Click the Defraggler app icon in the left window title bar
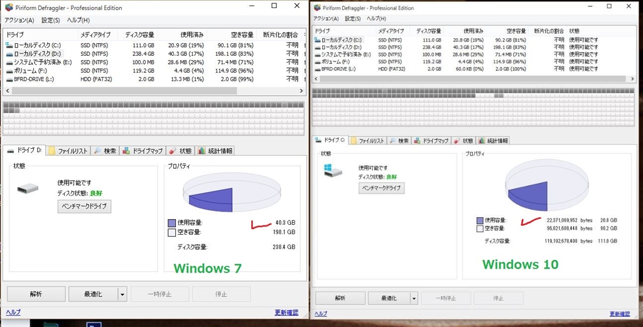Image resolution: width=643 pixels, height=327 pixels. click(9, 8)
